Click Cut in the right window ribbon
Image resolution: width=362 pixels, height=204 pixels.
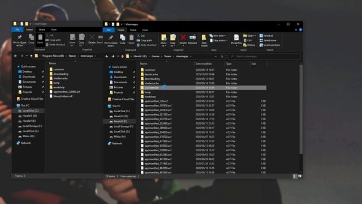tap(141, 36)
